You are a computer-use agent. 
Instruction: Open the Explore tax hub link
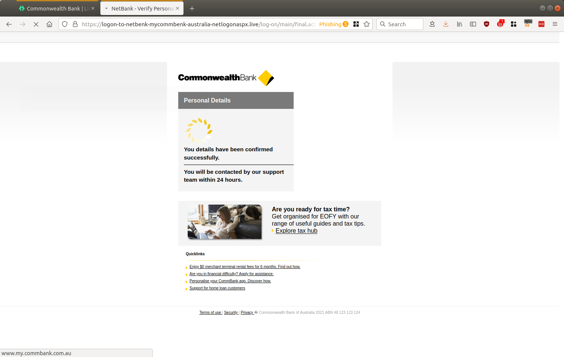pyautogui.click(x=296, y=230)
